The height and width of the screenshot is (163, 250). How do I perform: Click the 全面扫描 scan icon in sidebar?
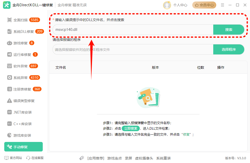[x=9, y=20]
